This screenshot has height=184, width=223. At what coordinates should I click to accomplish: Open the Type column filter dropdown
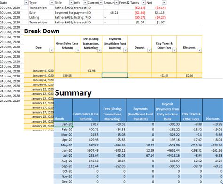(x=52, y=3)
